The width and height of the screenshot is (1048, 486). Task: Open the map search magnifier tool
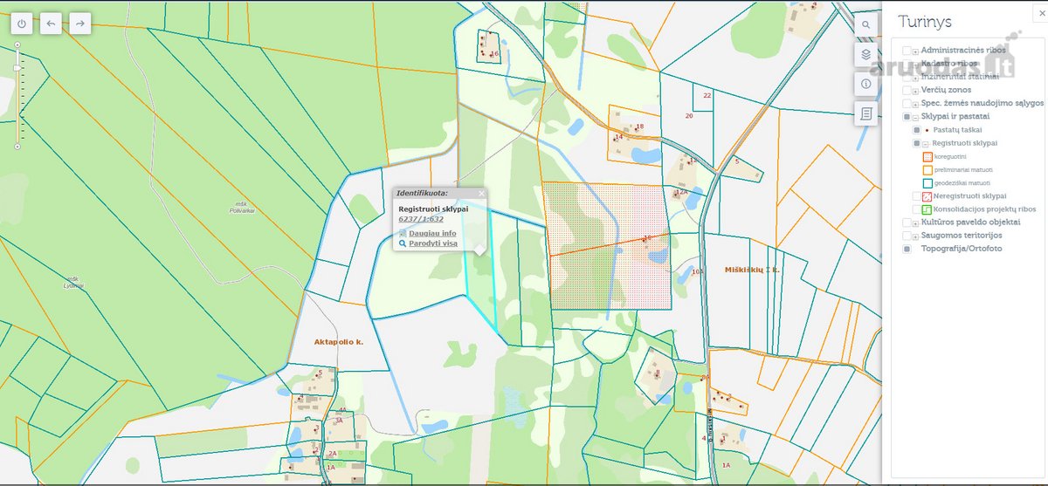tap(865, 25)
